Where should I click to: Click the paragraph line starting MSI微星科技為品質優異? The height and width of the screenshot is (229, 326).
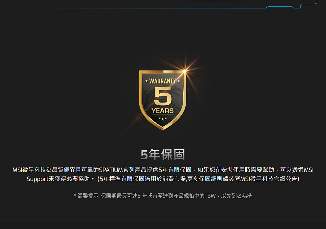tap(163, 170)
